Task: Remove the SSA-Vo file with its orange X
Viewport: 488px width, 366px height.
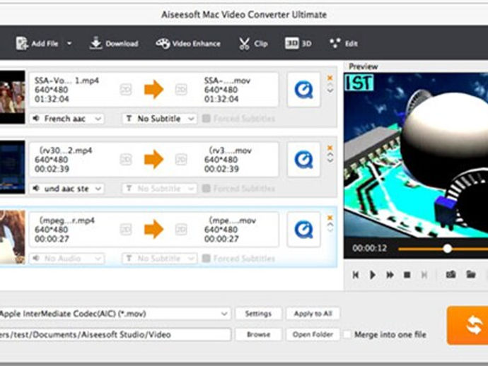Action: 330,78
